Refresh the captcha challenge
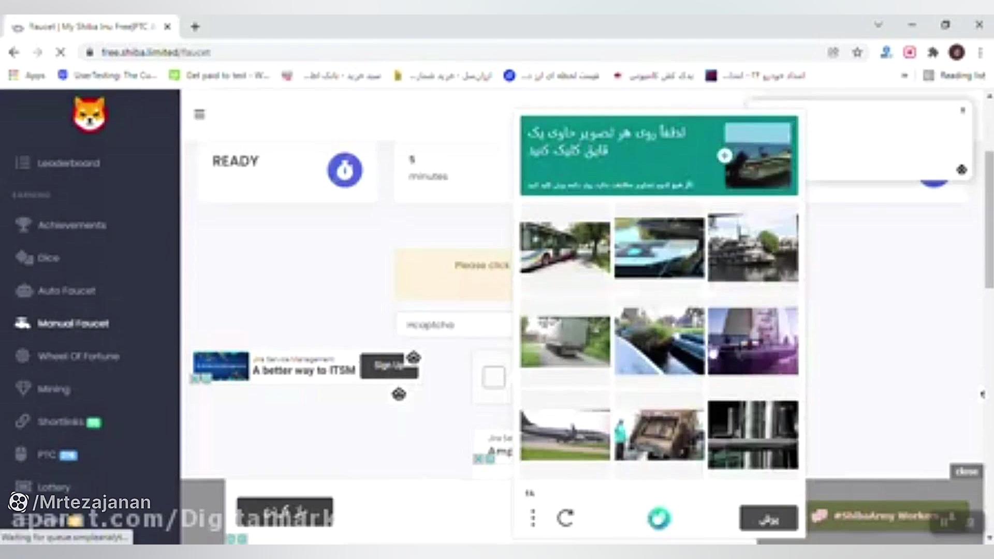The image size is (994, 559). (565, 518)
